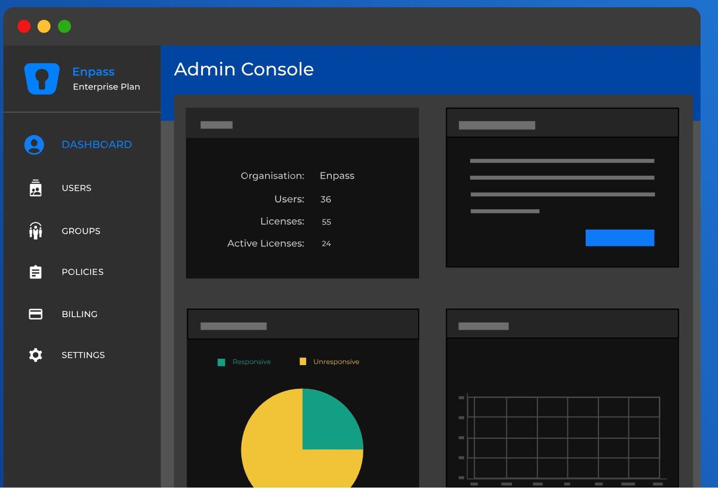Click the Policies clipboard icon
The height and width of the screenshot is (490, 718).
pyautogui.click(x=35, y=272)
